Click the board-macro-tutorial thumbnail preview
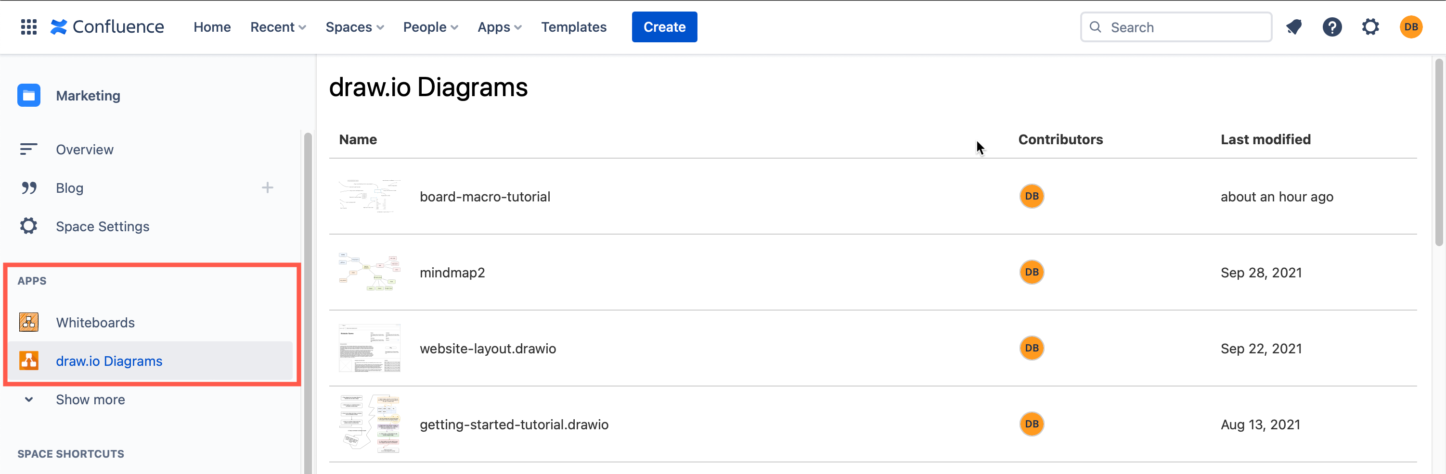The image size is (1446, 474). click(369, 196)
